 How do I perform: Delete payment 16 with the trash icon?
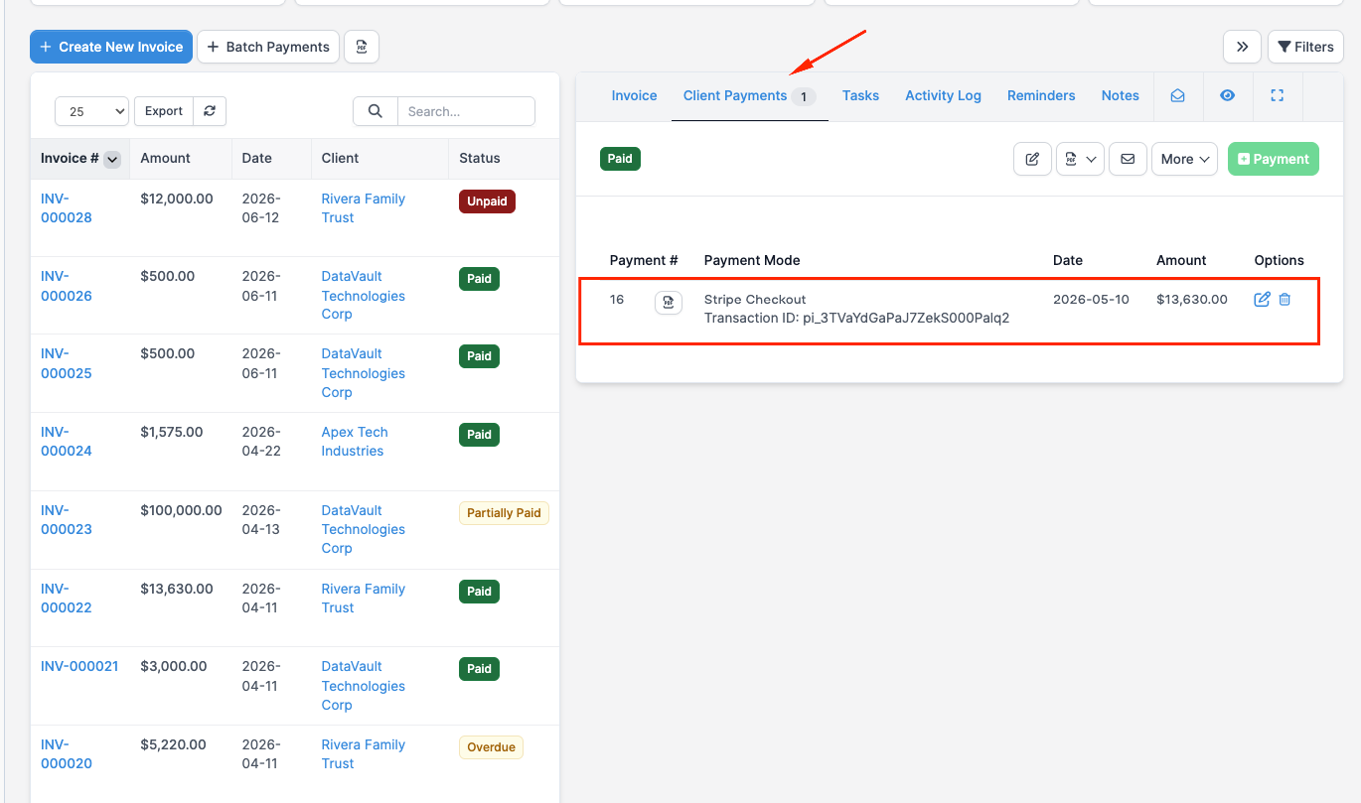point(1285,299)
